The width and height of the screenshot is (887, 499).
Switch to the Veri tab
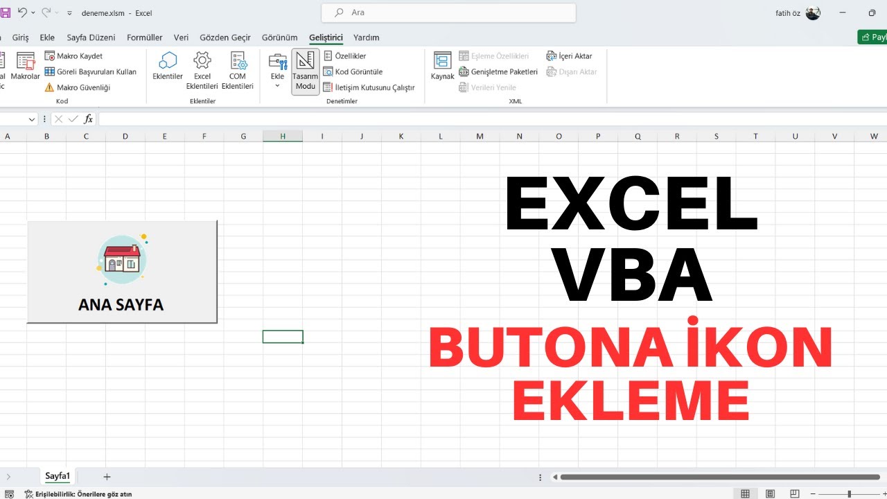click(181, 37)
